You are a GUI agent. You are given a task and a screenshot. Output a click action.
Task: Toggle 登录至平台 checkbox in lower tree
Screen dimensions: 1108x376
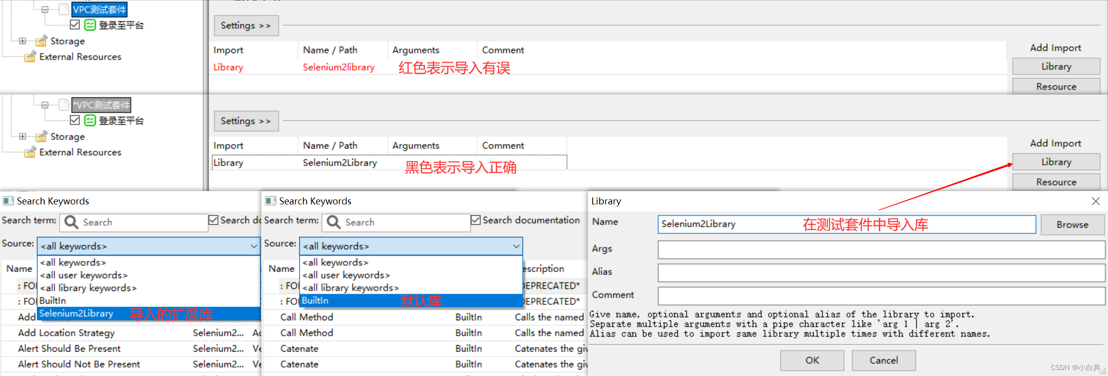(75, 120)
